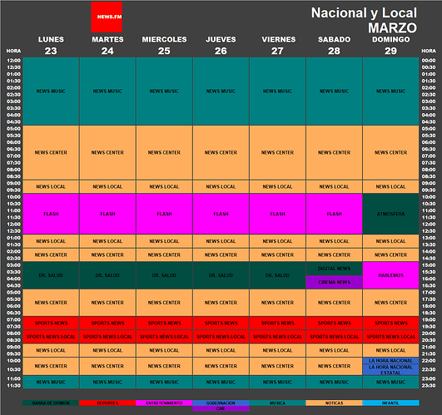Select the light blue INFANTIL legend swatch
The width and height of the screenshot is (442, 415).
(390, 403)
